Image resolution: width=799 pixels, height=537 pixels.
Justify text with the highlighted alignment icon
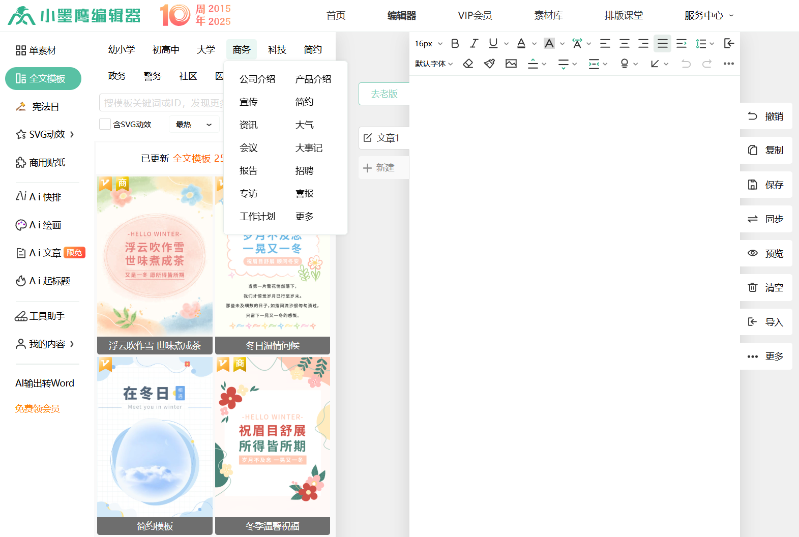(x=662, y=44)
